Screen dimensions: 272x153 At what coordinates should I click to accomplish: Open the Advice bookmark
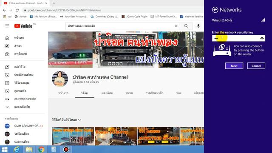21,17
